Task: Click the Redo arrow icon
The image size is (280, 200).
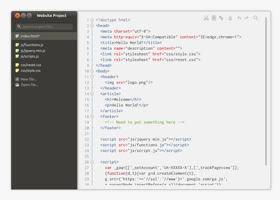Action: pyautogui.click(x=247, y=18)
